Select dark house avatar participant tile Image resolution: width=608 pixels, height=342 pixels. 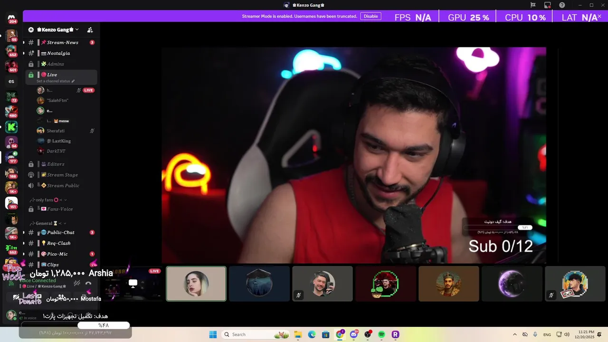tap(259, 284)
